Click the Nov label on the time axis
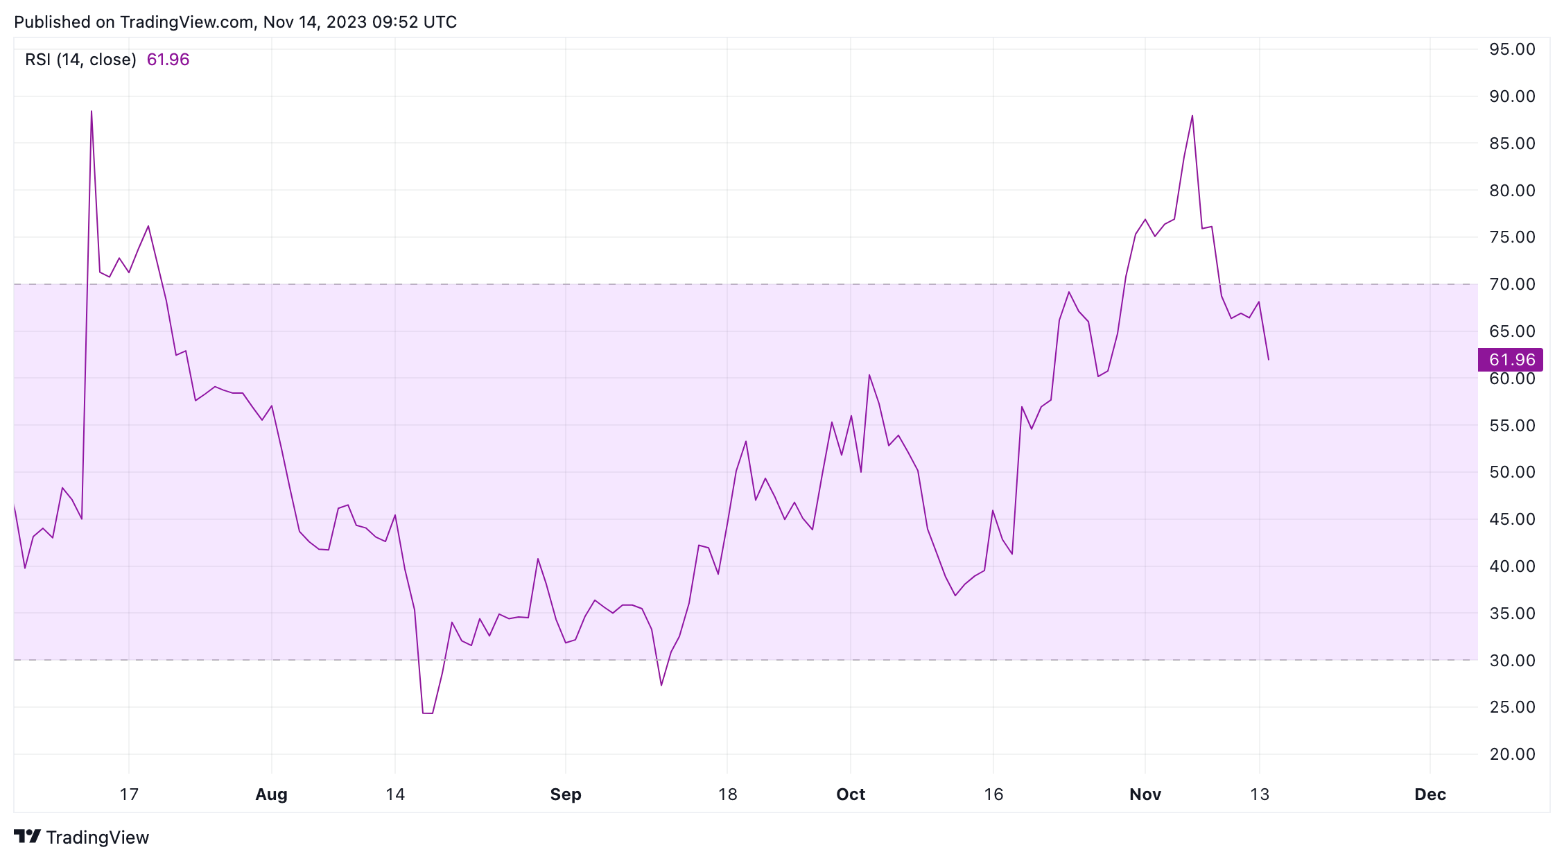Screen dimensions: 1564x861 pos(1145,794)
